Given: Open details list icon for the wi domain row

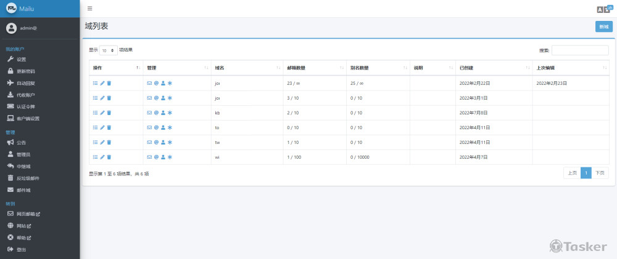Looking at the screenshot, I should click(95, 157).
